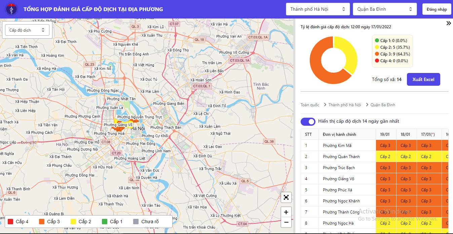Toggle 14-day epidemic level display switch
This screenshot has height=234, width=453.
[x=308, y=121]
